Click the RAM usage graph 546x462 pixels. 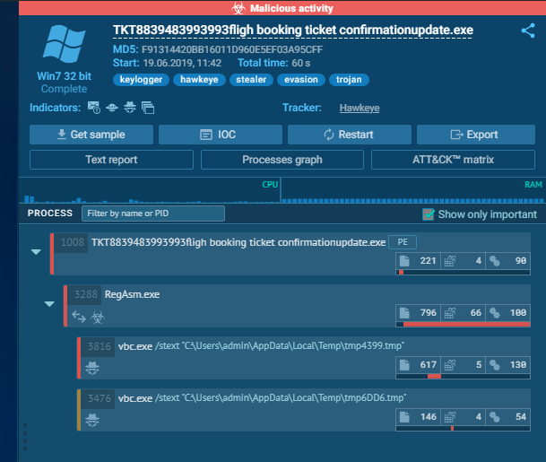click(413, 190)
